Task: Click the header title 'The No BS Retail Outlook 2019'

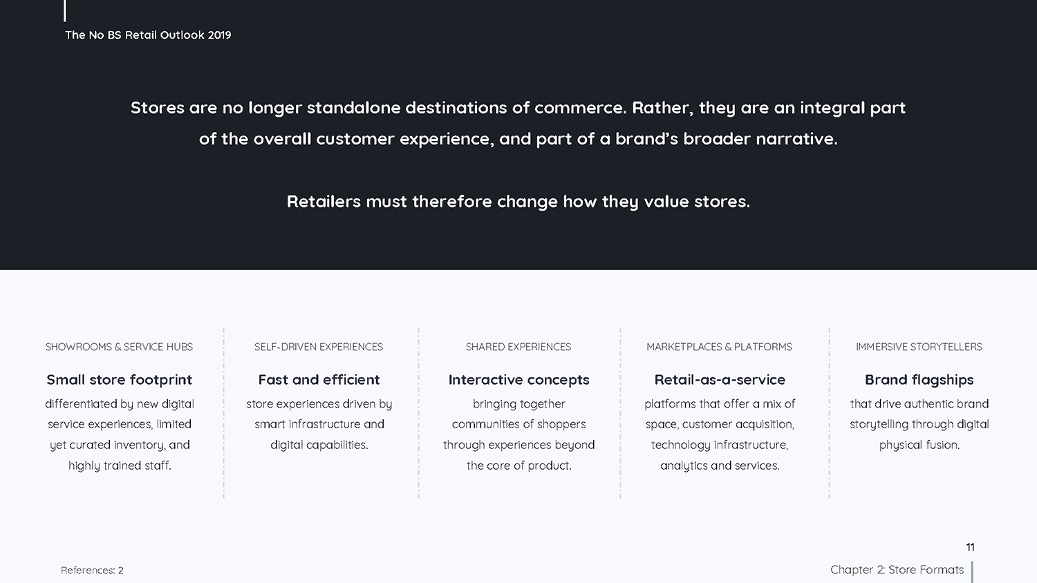Action: (x=148, y=35)
